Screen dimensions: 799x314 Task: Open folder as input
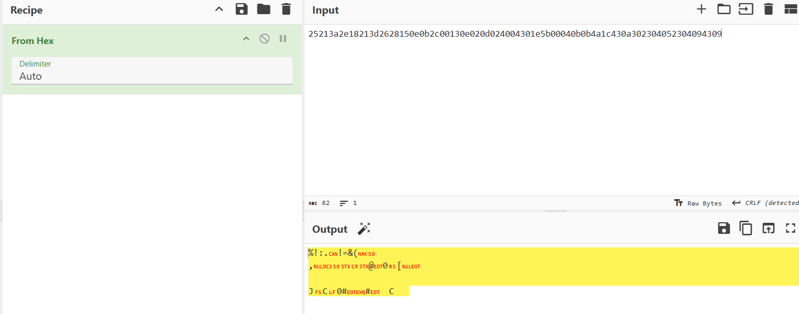click(724, 9)
